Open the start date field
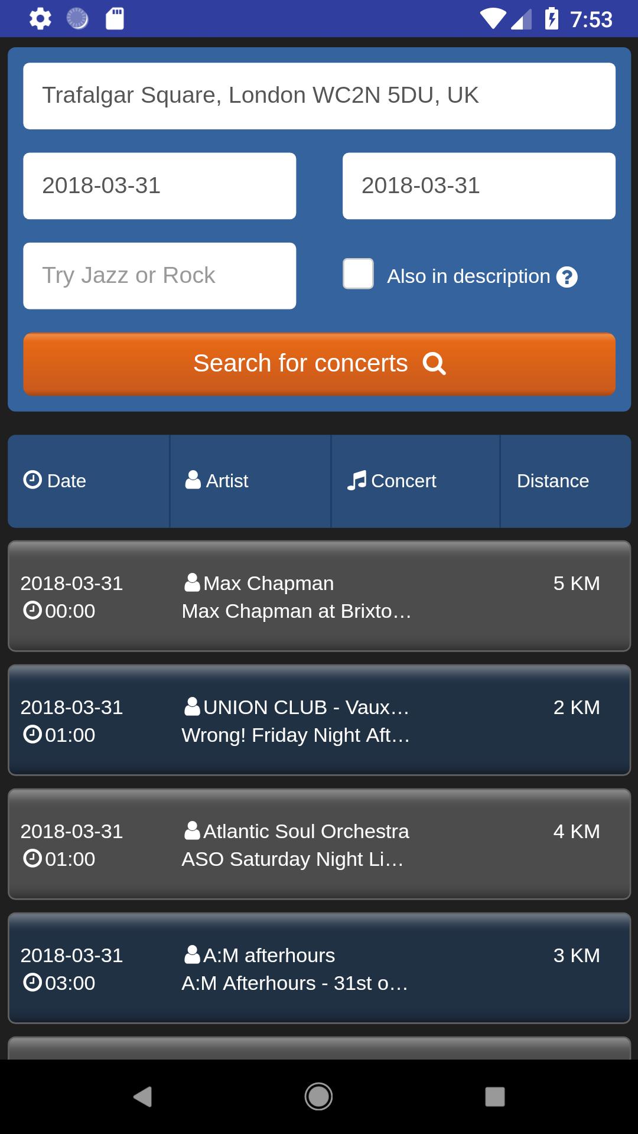The height and width of the screenshot is (1134, 638). pos(159,186)
